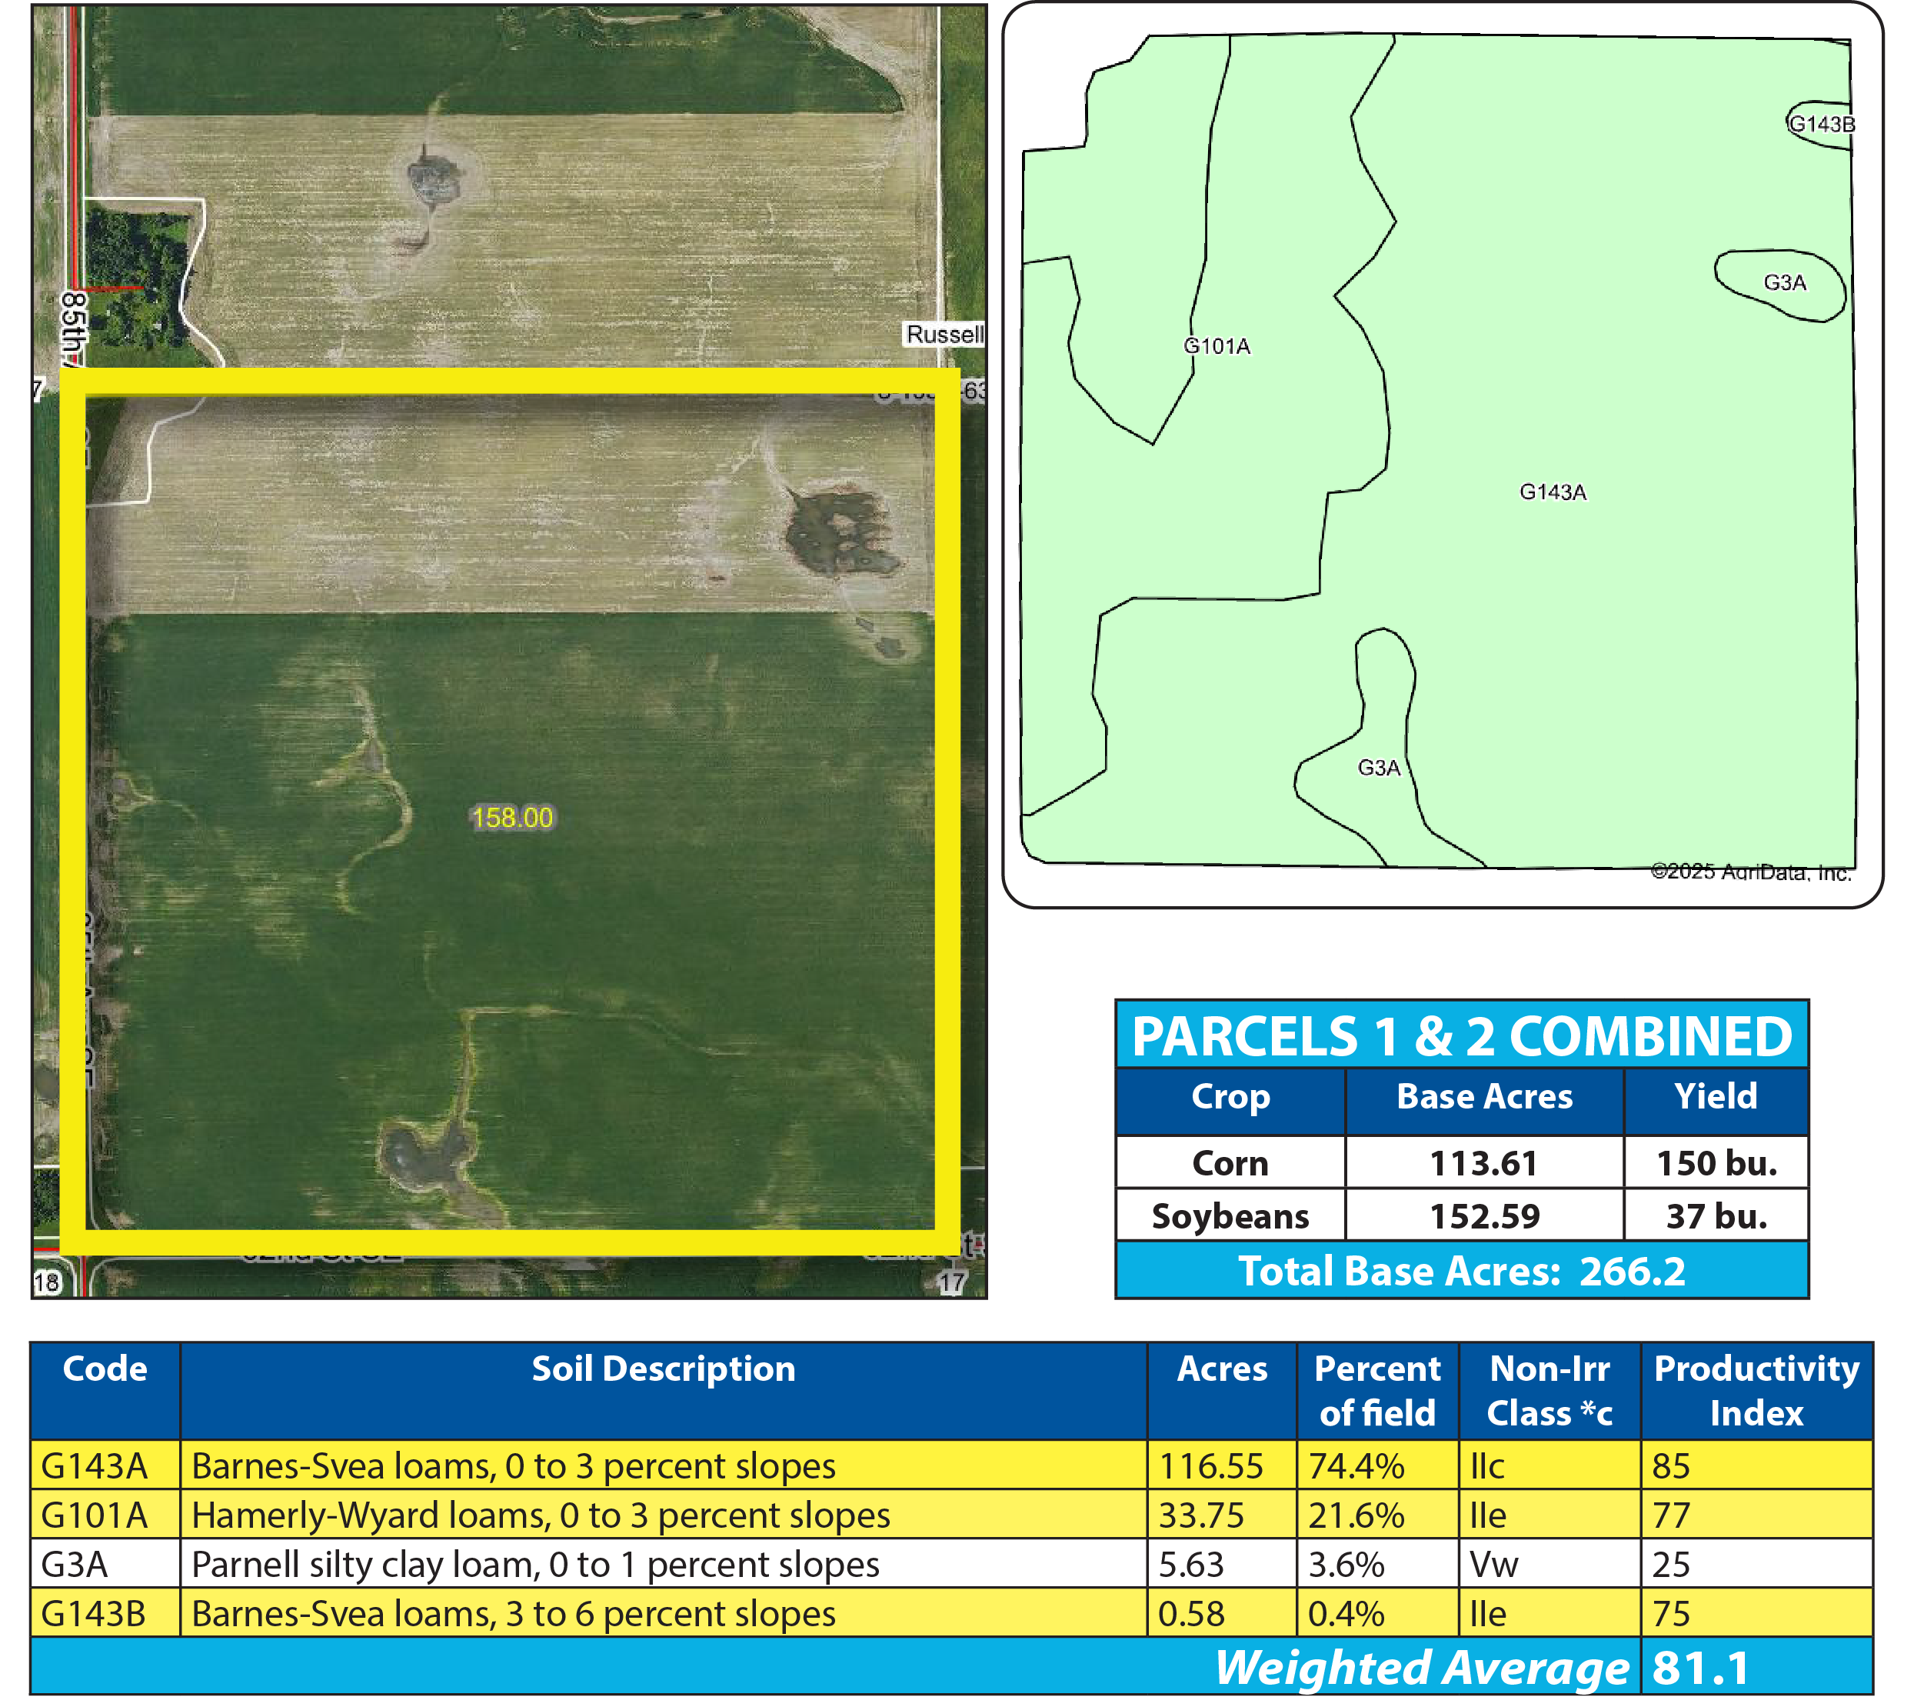Screen dimensions: 1914x1707
Task: Click the Productivity Index column header
Action: 1756,1391
